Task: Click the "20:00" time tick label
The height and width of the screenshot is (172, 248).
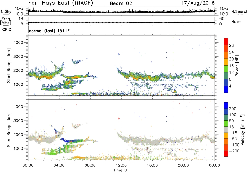Action: point(183,165)
